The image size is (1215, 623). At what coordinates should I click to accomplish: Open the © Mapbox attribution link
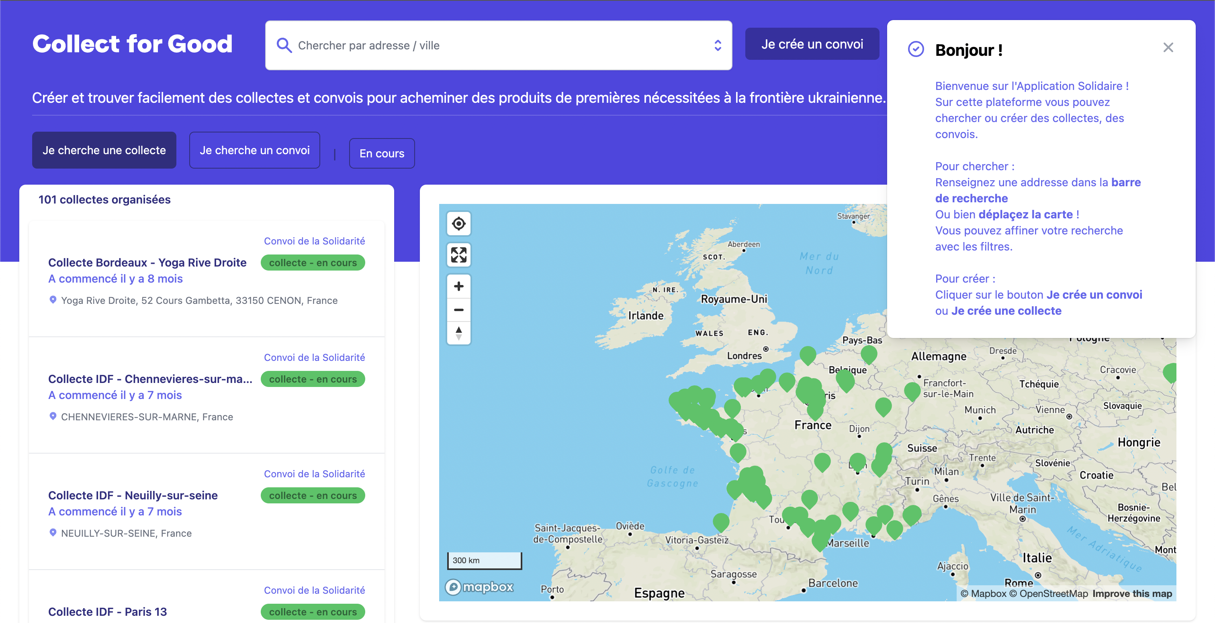984,594
